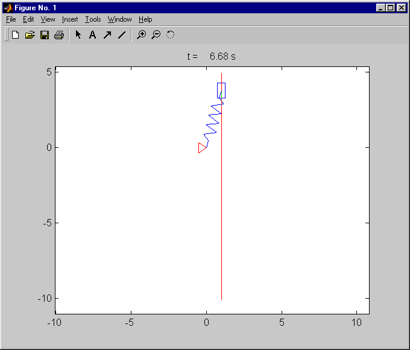This screenshot has width=410, height=350.
Task: Activate the Rotate 3D tool
Action: coord(170,35)
